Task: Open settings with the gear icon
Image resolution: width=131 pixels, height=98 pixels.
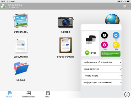Action: [124, 6]
